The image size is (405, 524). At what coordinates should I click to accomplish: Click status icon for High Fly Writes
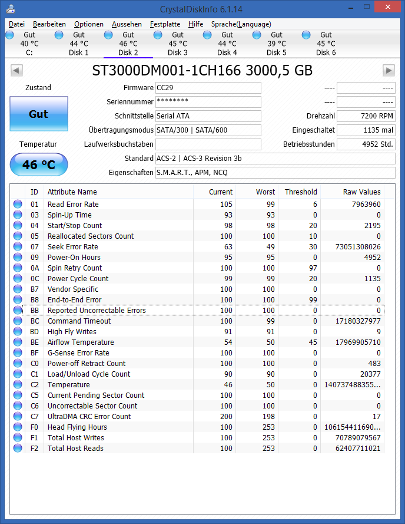coord(18,331)
